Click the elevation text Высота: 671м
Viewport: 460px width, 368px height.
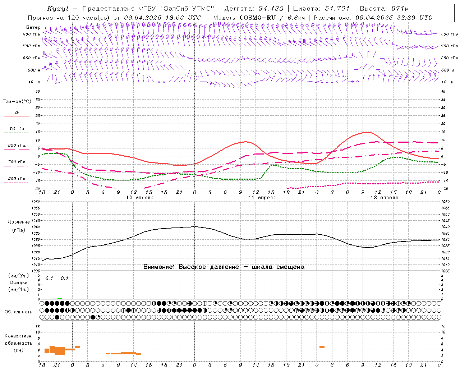[384, 9]
